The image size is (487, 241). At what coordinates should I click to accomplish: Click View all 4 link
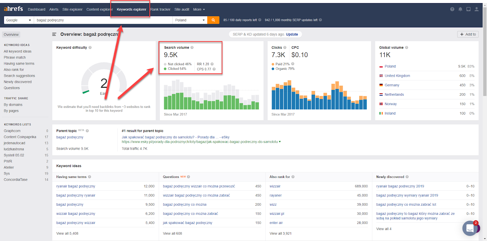click(384, 229)
